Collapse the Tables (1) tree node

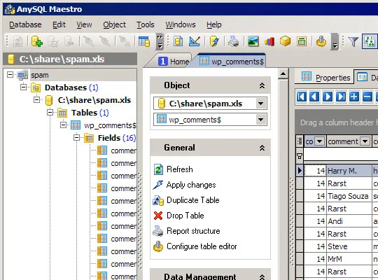pos(50,113)
